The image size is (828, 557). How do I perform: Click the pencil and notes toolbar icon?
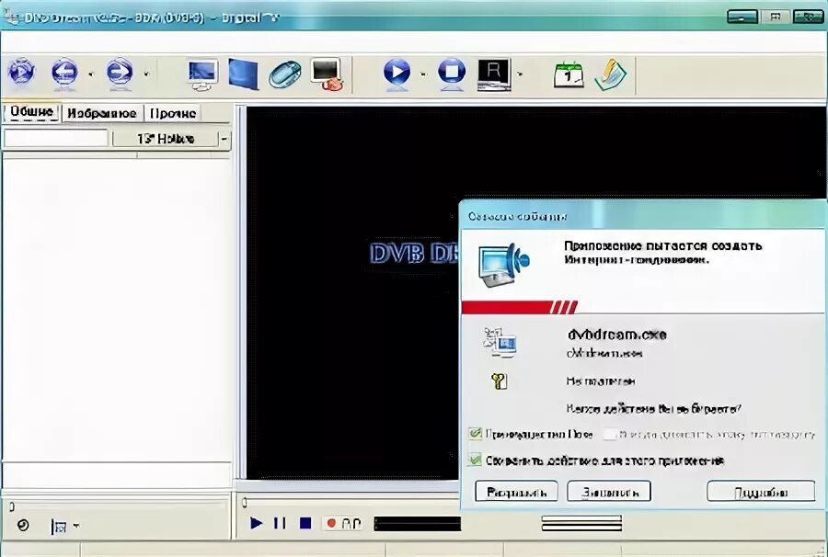(611, 74)
